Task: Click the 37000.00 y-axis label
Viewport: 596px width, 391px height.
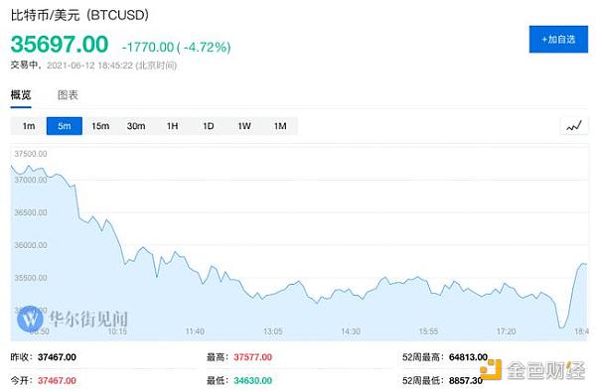Action: coord(31,180)
